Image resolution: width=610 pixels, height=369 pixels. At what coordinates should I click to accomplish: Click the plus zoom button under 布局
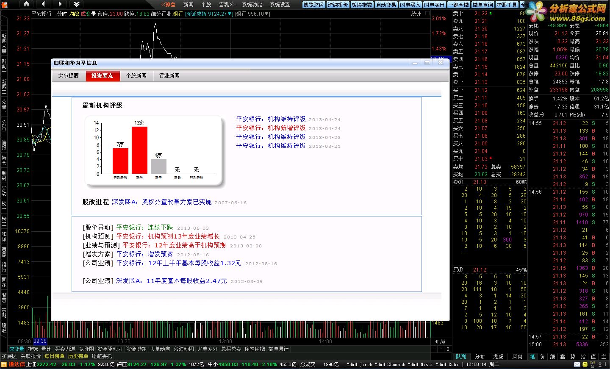[x=434, y=349]
